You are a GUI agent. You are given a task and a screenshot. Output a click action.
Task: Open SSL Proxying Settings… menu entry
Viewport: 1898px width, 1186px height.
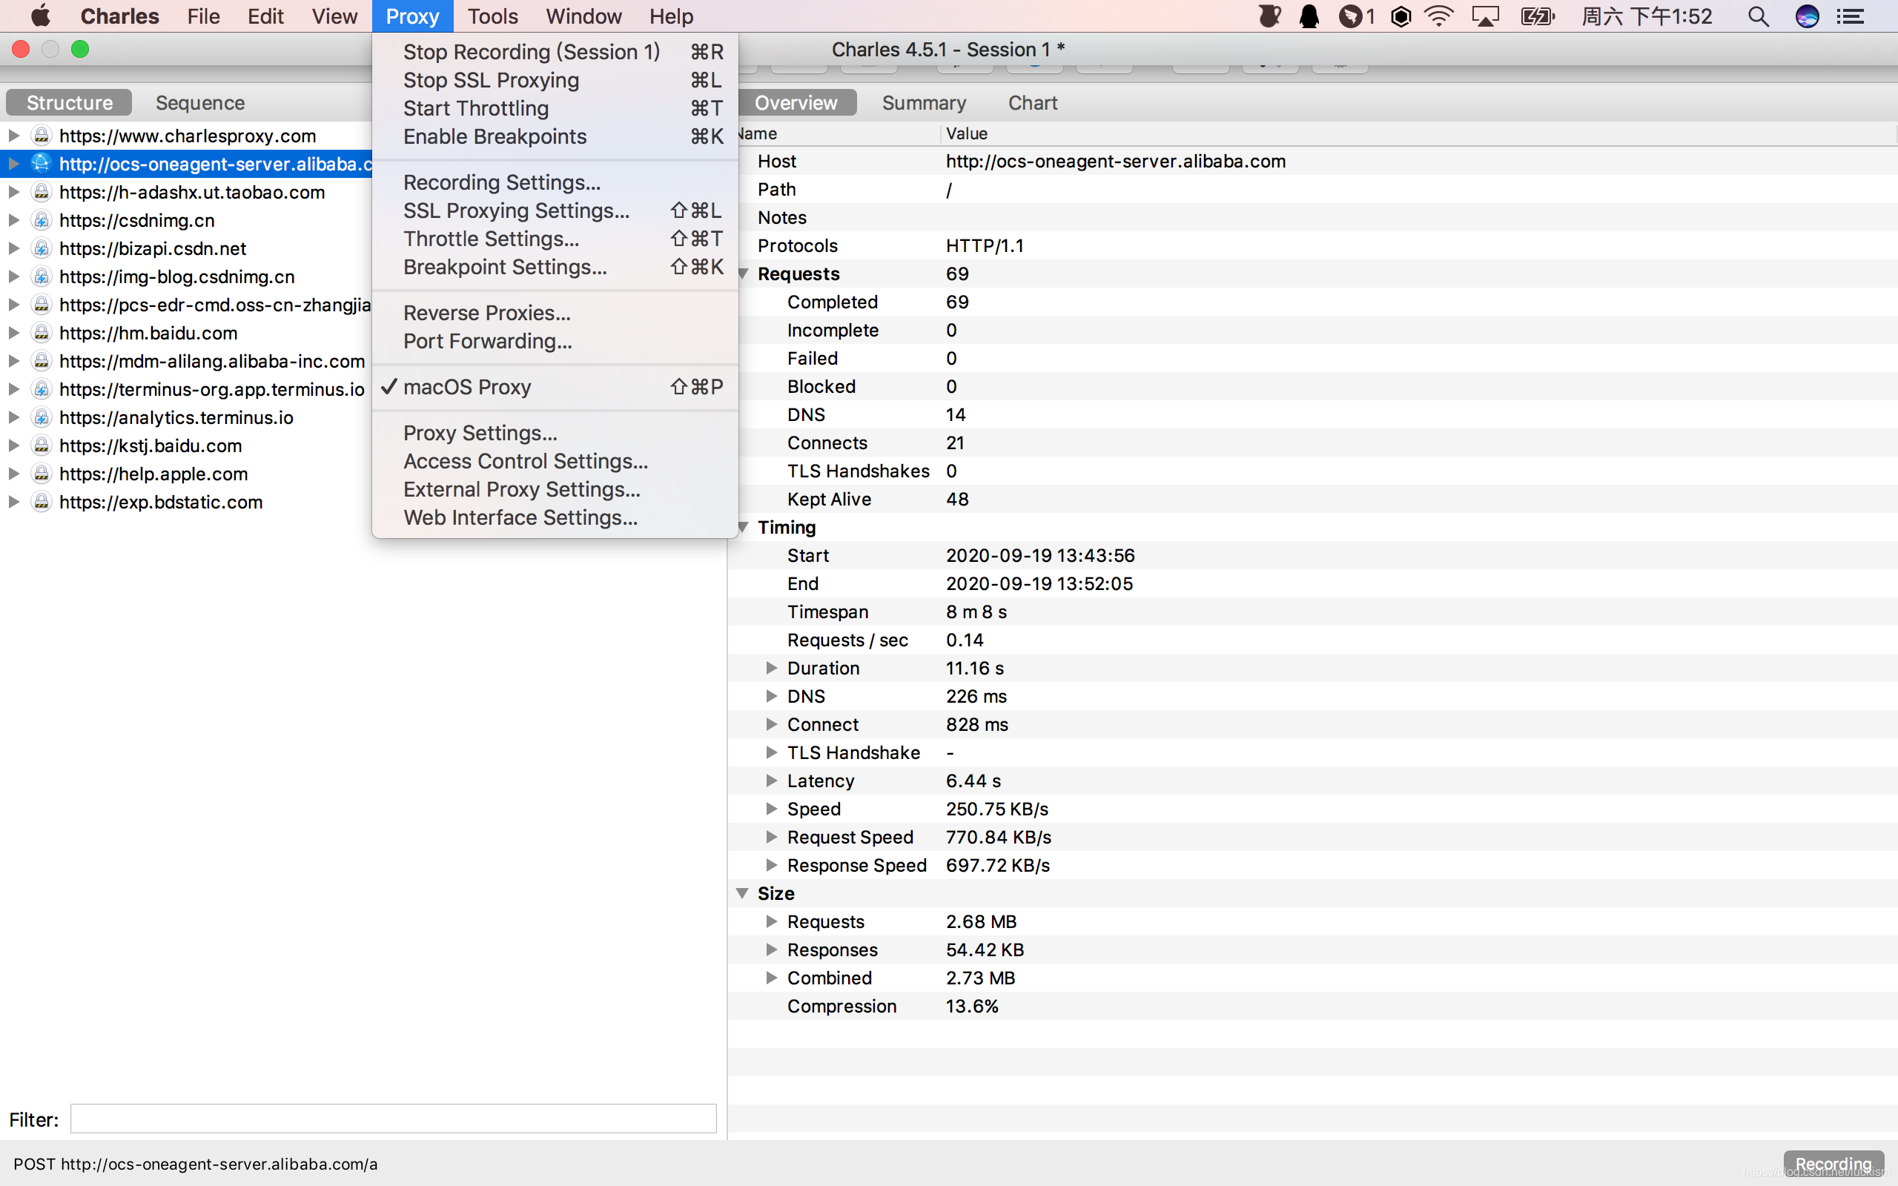pos(555,211)
